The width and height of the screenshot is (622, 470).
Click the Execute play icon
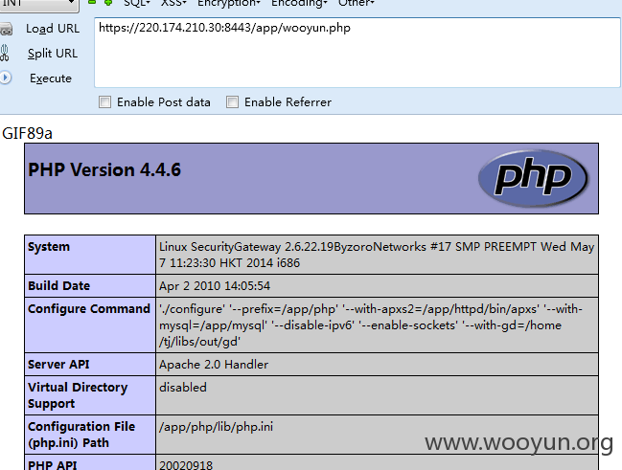point(6,78)
